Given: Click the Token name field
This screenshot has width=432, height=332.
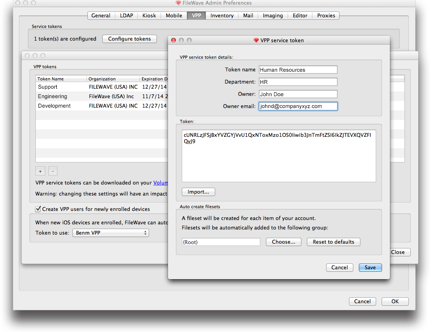Looking at the screenshot, I should pos(298,70).
